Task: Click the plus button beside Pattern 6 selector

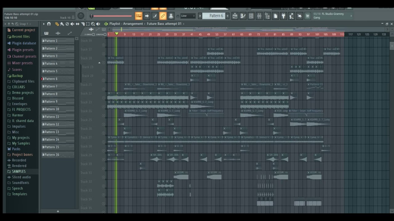Action: coord(227,16)
